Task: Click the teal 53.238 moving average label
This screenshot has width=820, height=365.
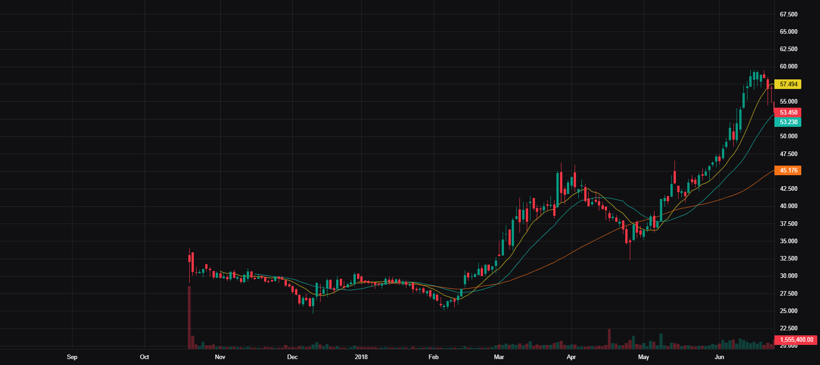Action: click(x=788, y=122)
